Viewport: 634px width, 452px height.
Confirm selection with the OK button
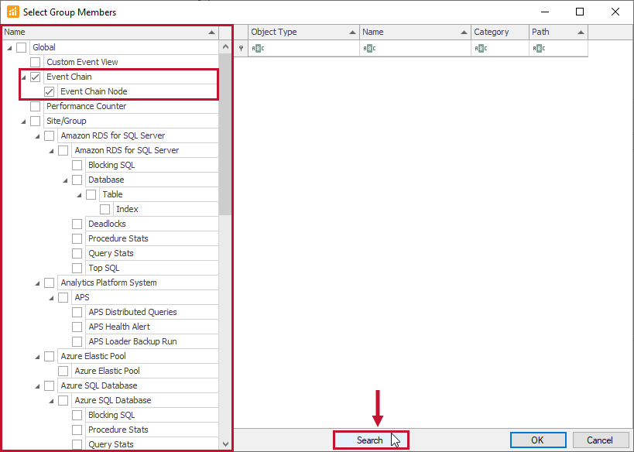tap(537, 439)
